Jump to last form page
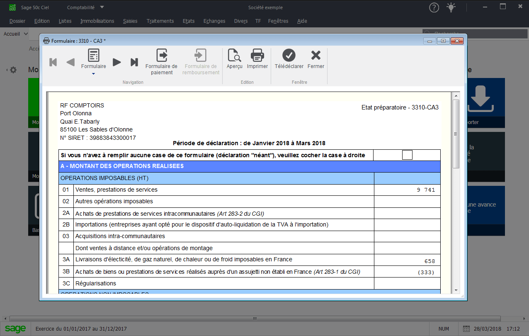The height and width of the screenshot is (336, 529). (x=134, y=62)
